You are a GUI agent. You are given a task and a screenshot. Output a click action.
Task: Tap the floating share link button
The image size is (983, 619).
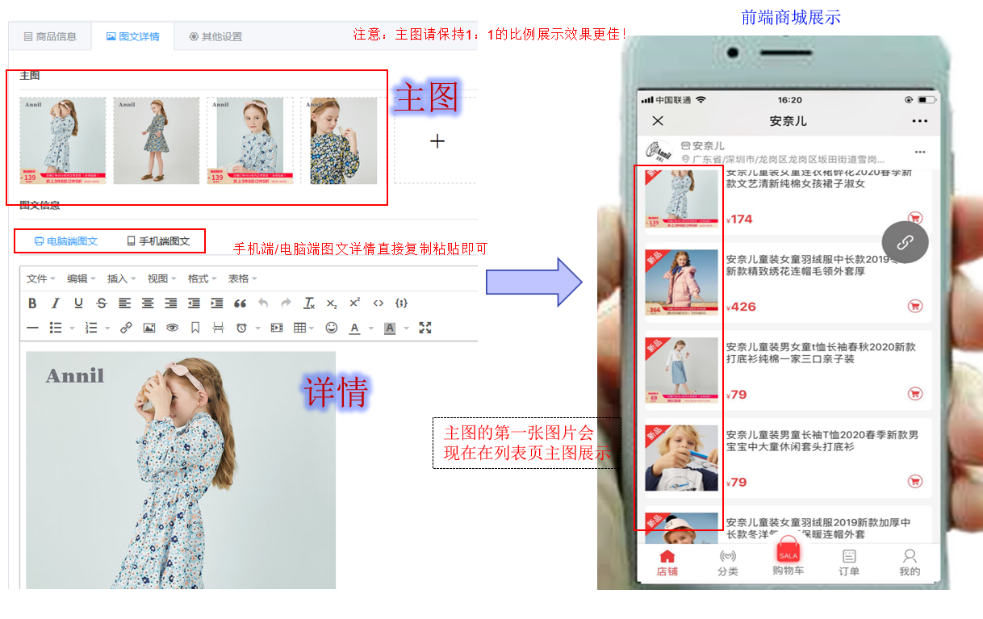tap(906, 242)
